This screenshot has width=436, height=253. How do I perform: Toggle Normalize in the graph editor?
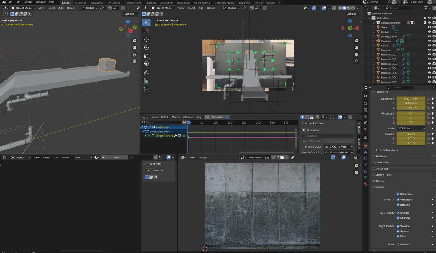(214, 117)
